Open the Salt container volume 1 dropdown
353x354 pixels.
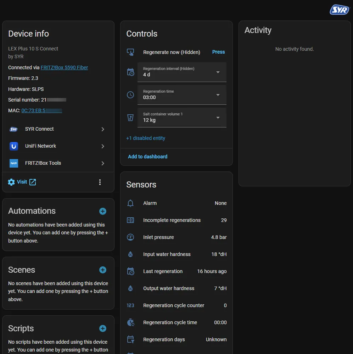point(182,118)
